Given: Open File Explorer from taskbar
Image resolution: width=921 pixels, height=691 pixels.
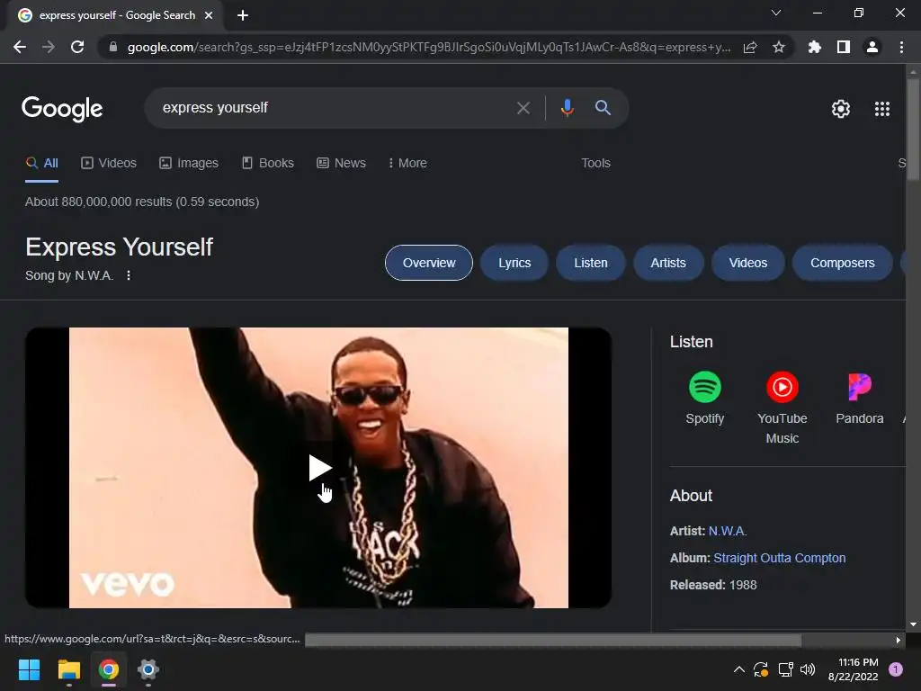Looking at the screenshot, I should click(68, 669).
